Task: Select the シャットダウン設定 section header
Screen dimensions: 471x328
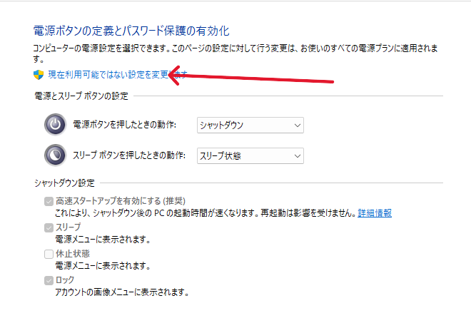Action: click(x=64, y=183)
